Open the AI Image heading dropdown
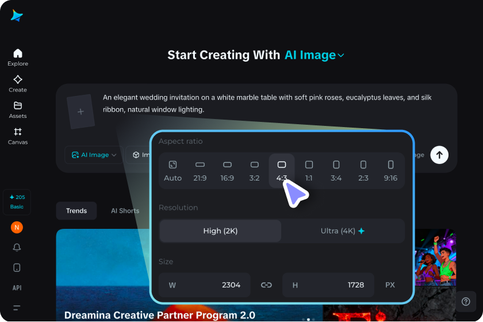483x322 pixels. tap(314, 55)
